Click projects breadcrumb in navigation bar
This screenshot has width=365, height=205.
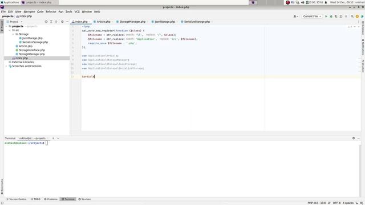click(7, 17)
